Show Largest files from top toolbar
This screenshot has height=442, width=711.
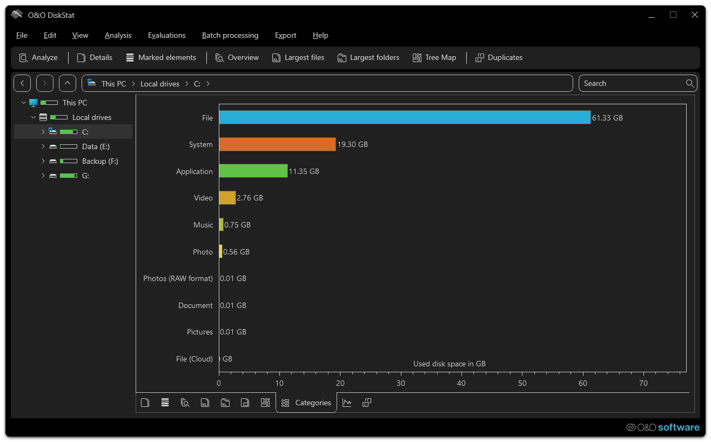298,57
